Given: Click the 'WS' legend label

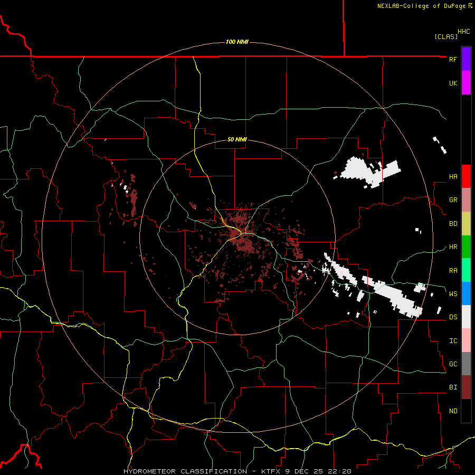Looking at the screenshot, I should pos(453,293).
